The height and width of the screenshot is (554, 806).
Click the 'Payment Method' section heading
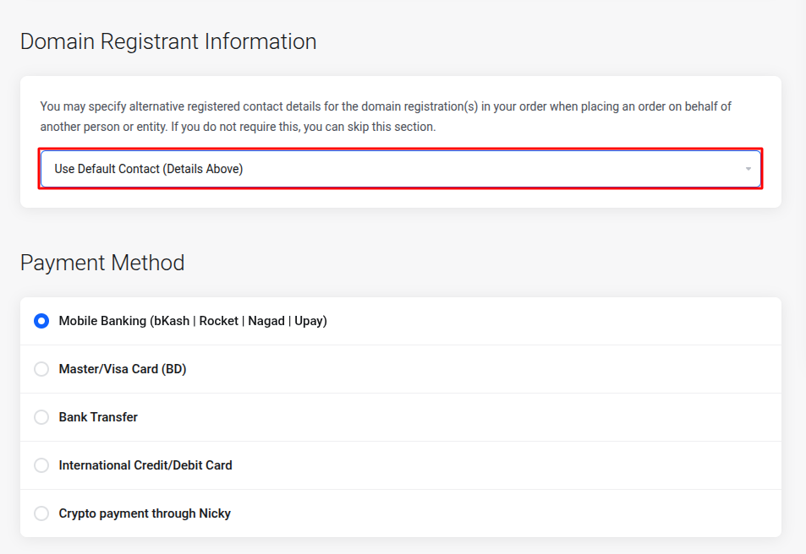click(x=102, y=263)
